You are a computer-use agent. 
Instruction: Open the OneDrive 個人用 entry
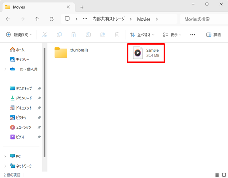click(x=24, y=69)
